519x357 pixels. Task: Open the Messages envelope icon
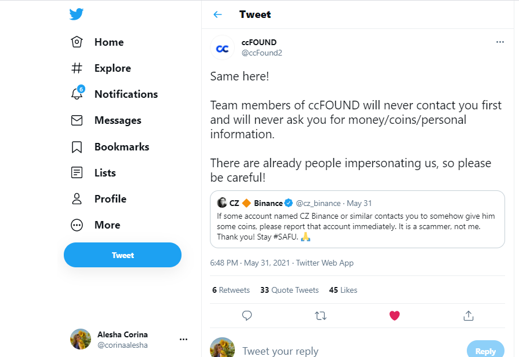pyautogui.click(x=77, y=120)
